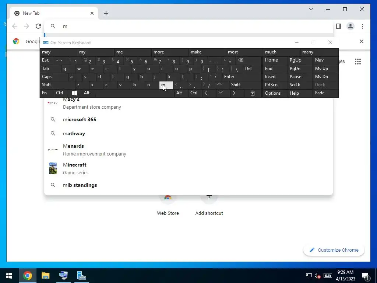
Task: Click network tray icon
Action: (309, 276)
